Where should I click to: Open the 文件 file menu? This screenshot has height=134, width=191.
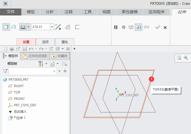pyautogui.click(x=11, y=12)
